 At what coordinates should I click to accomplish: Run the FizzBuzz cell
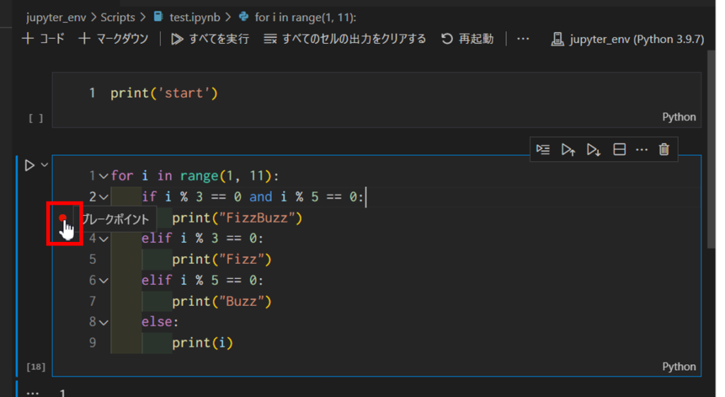(x=30, y=165)
